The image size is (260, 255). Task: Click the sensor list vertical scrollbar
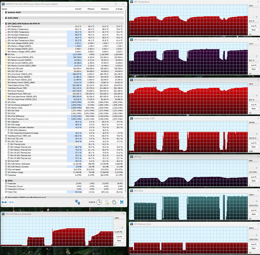click(x=125, y=101)
